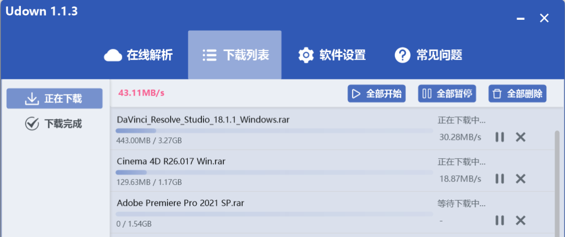
Task: Click the 全部暂停 button
Action: 447,94
